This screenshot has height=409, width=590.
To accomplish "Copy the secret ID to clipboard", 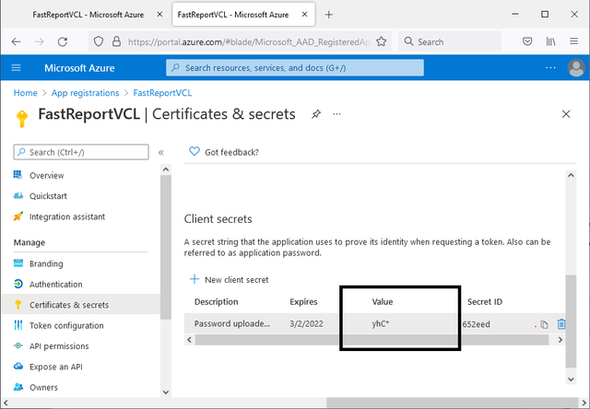I will coord(544,324).
